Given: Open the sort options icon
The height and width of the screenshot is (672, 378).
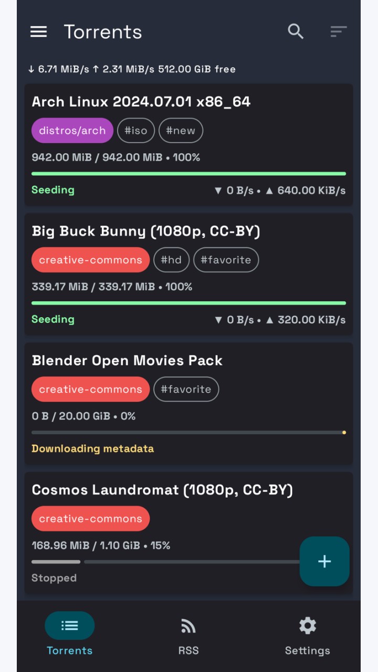Looking at the screenshot, I should (339, 31).
